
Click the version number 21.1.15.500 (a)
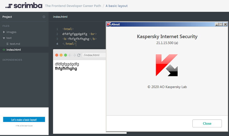pos(167,43)
